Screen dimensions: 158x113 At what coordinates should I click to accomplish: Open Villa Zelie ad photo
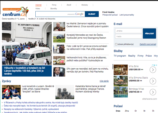click(x=121, y=70)
